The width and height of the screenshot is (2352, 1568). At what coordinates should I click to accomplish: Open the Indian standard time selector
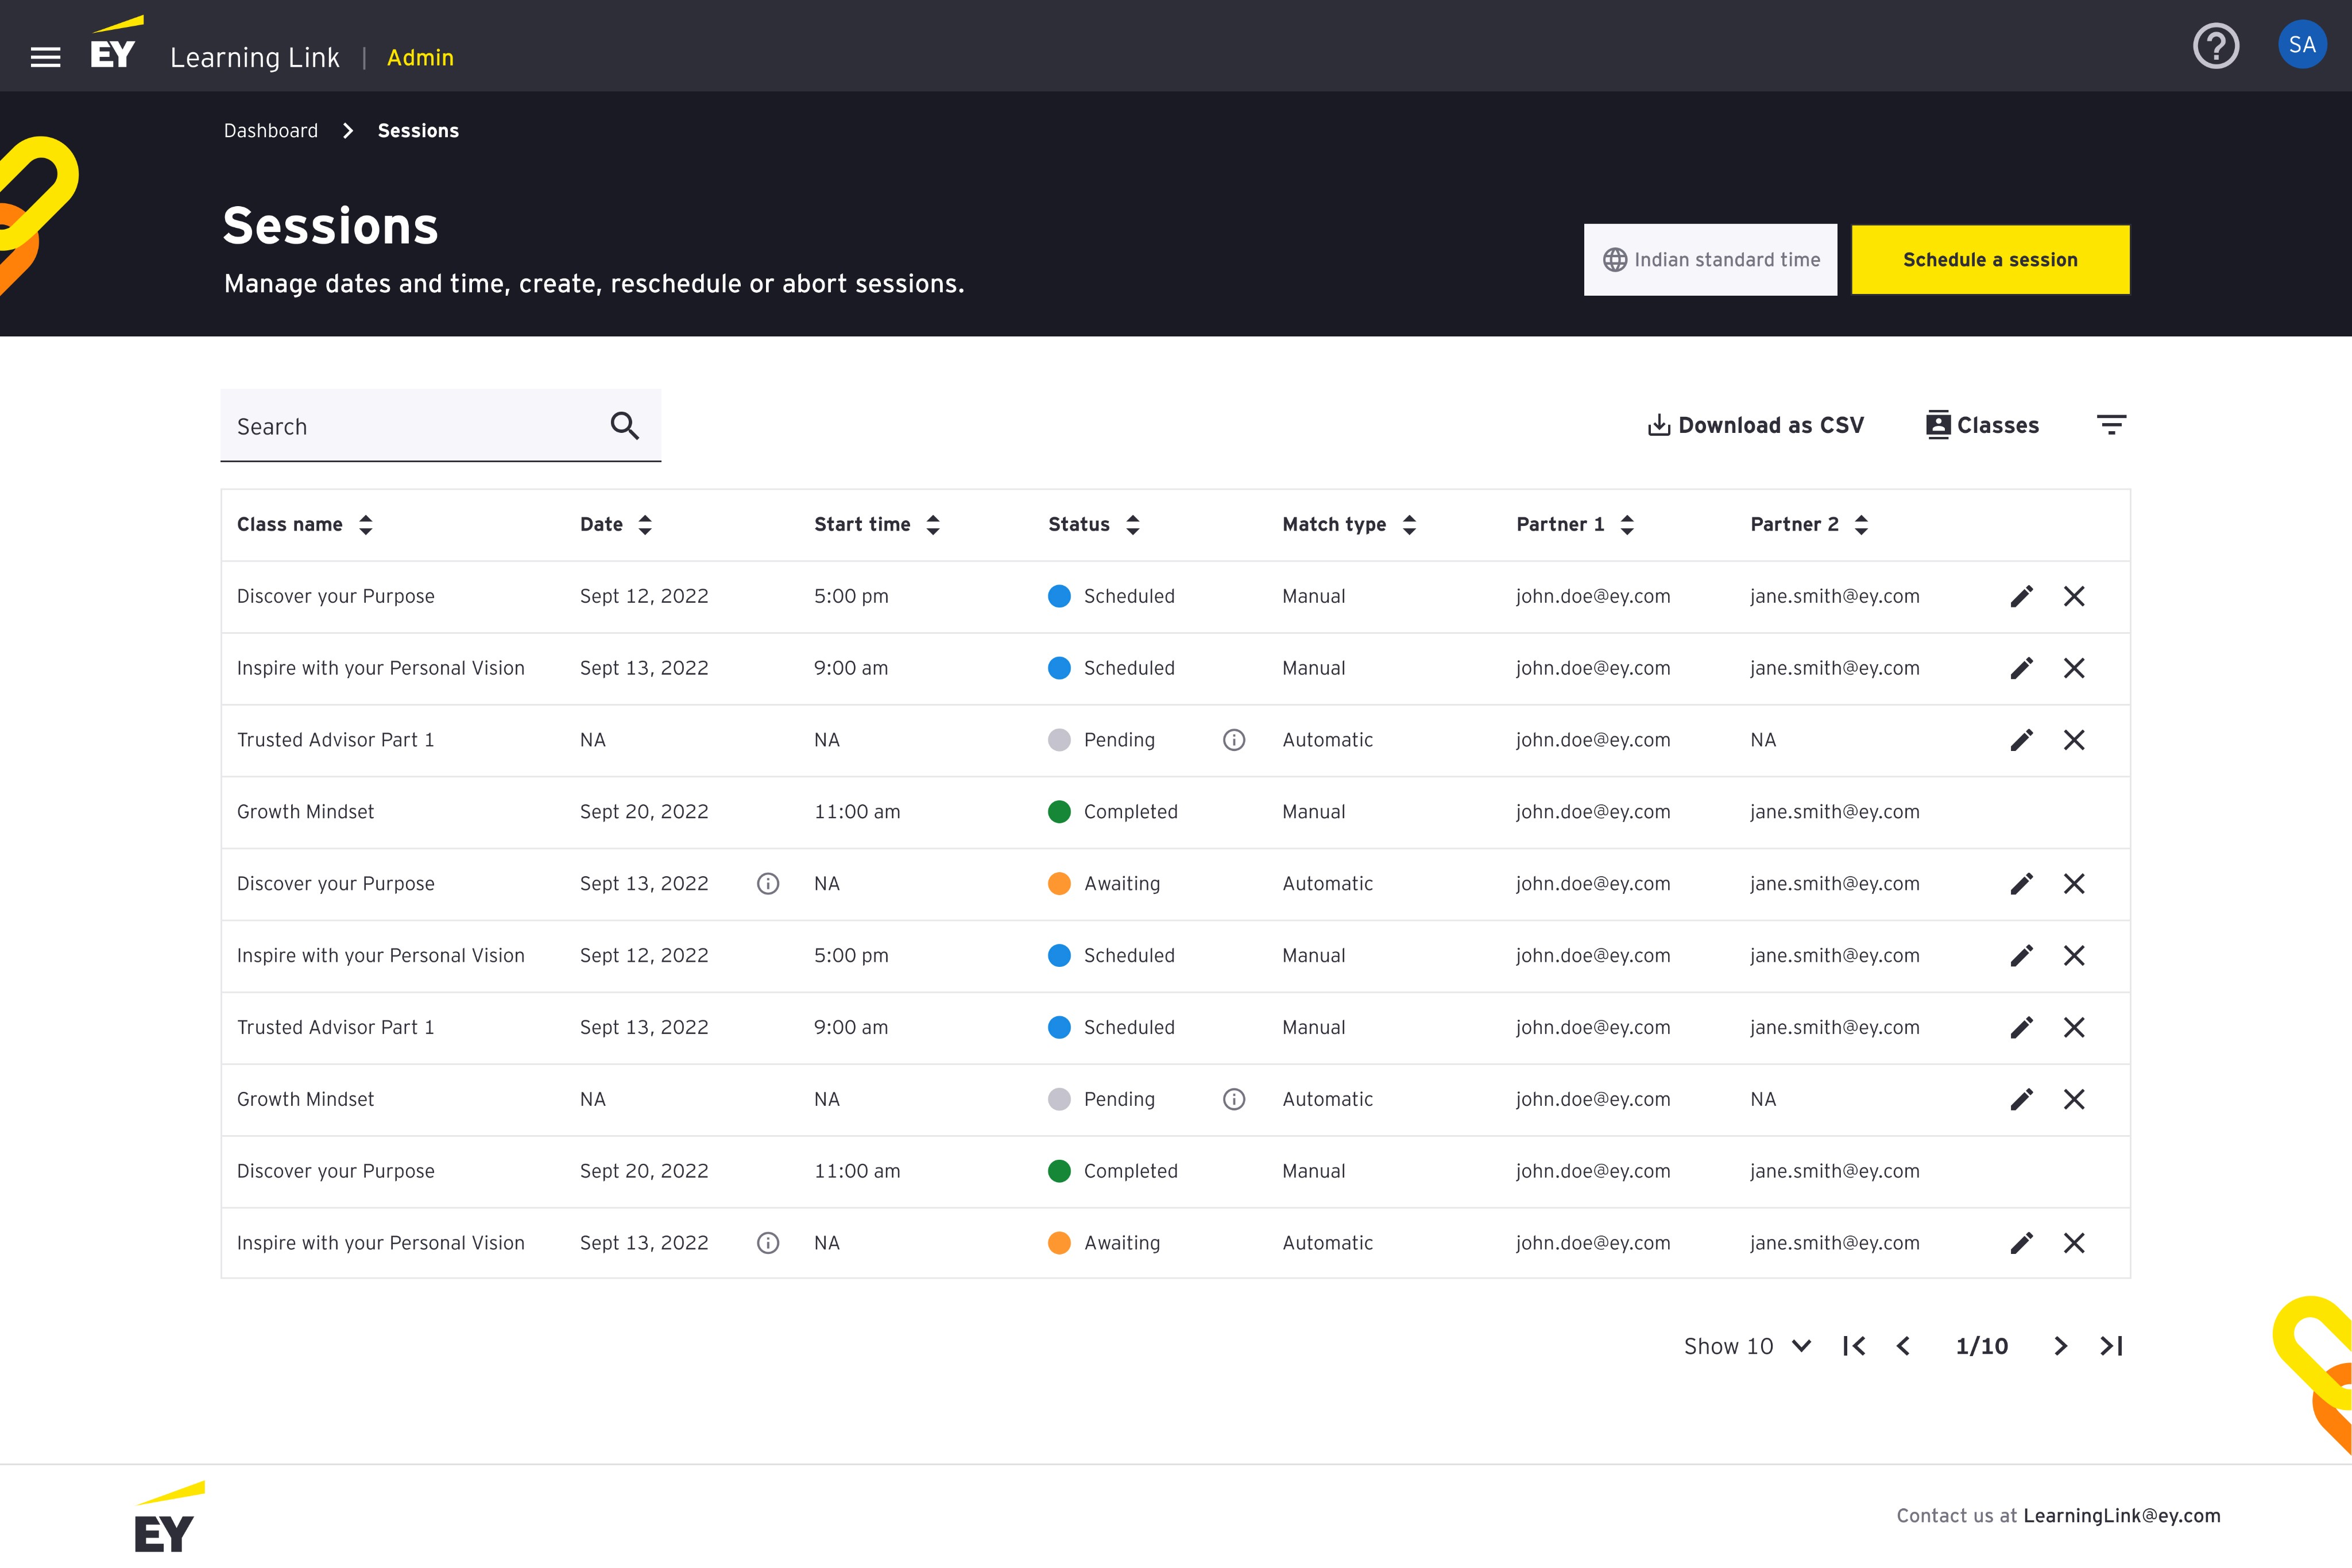pos(1710,260)
